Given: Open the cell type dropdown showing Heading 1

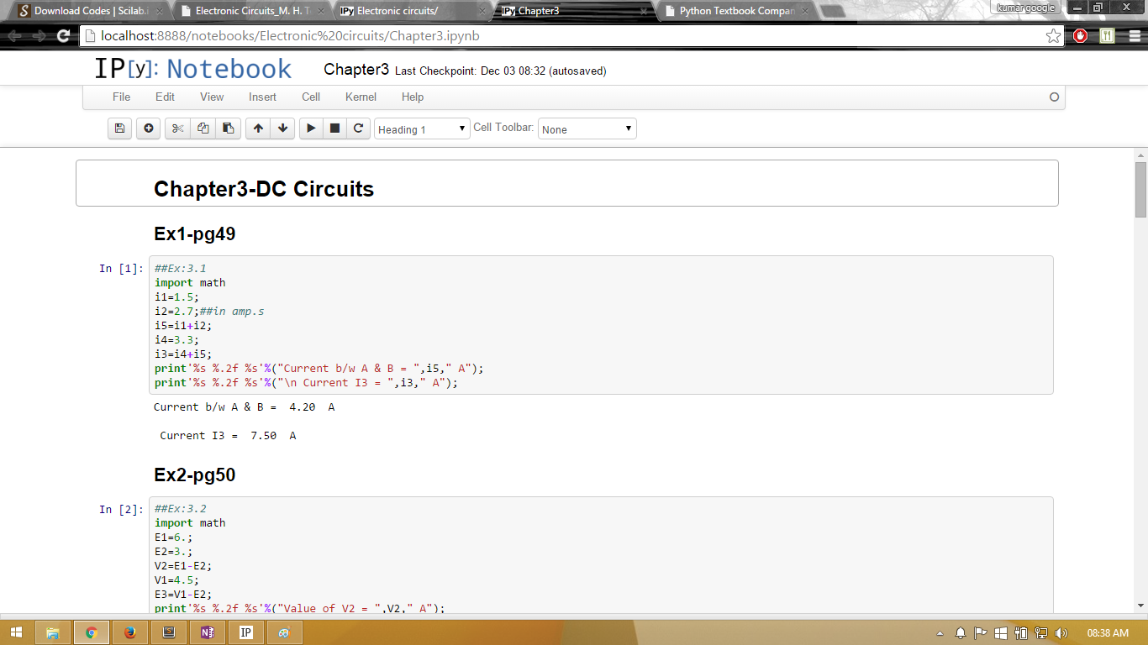Looking at the screenshot, I should click(x=422, y=128).
